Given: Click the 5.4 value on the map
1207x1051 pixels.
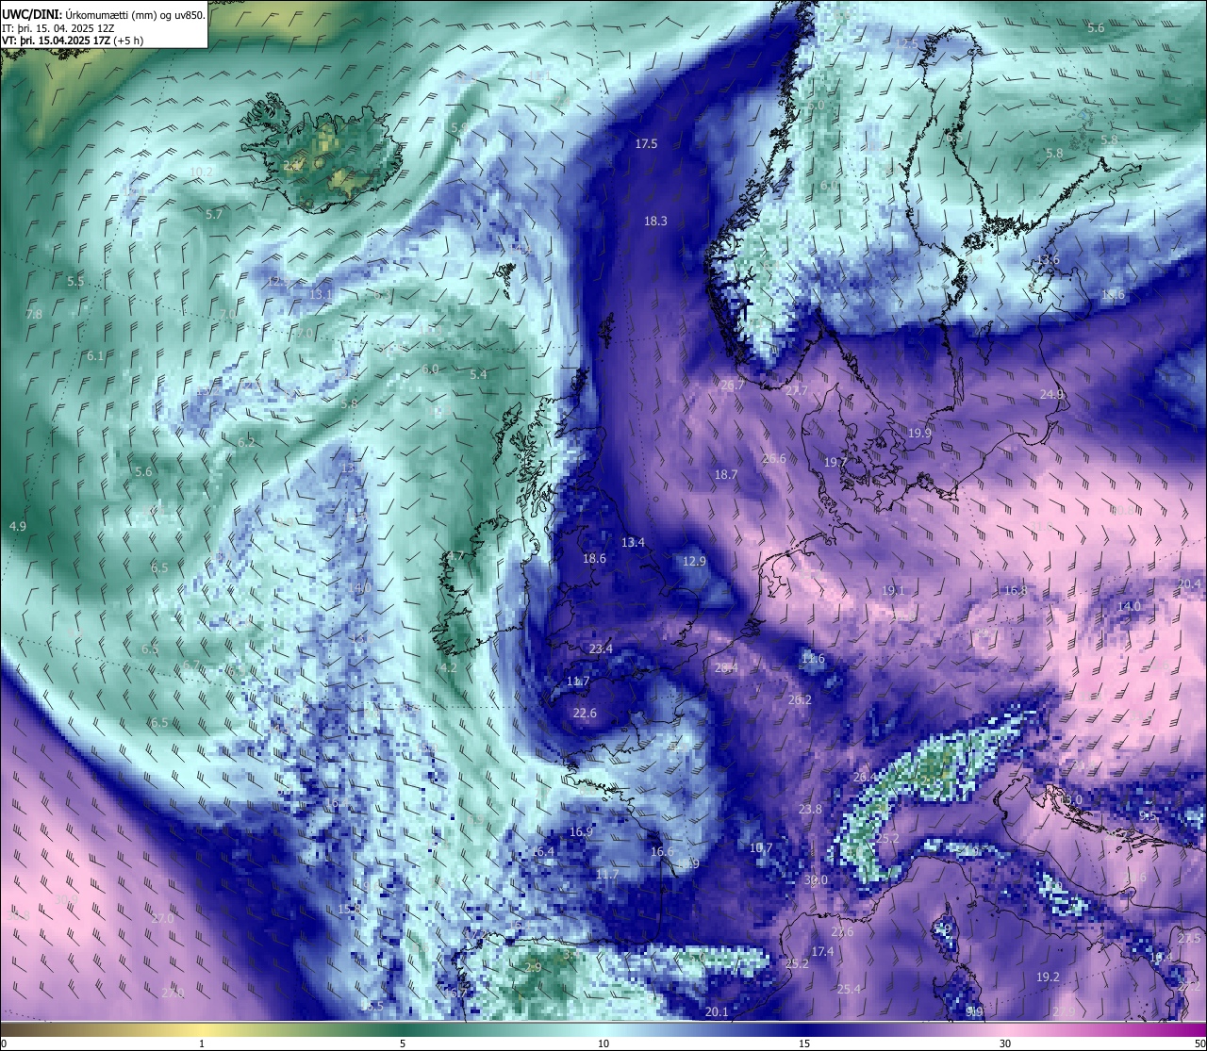Looking at the screenshot, I should [478, 374].
